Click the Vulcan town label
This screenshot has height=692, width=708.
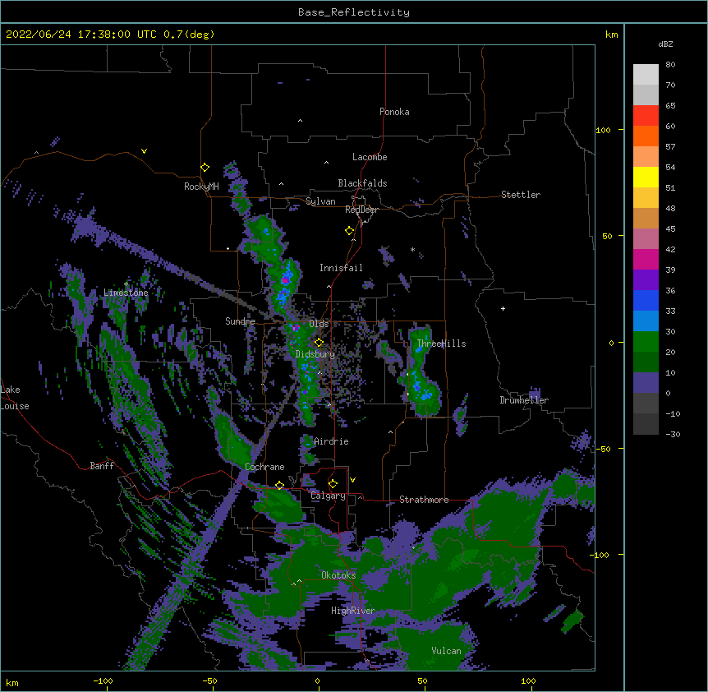pos(446,651)
